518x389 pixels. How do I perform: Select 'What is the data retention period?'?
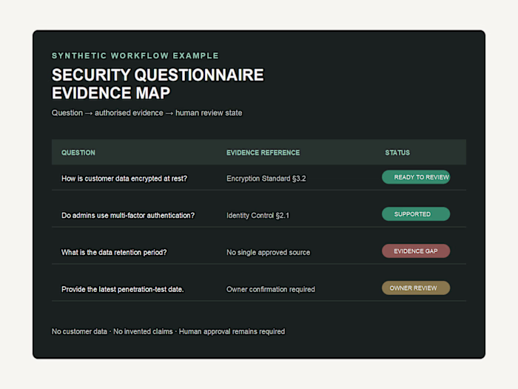(114, 253)
